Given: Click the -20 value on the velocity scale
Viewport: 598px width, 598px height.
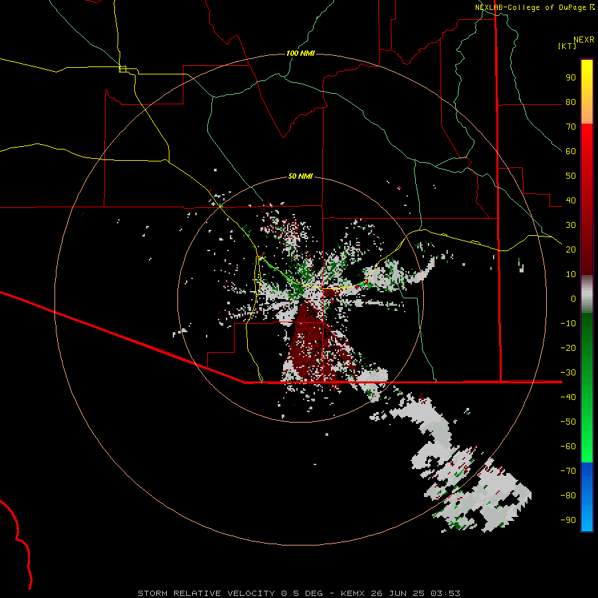Looking at the screenshot, I should point(568,348).
